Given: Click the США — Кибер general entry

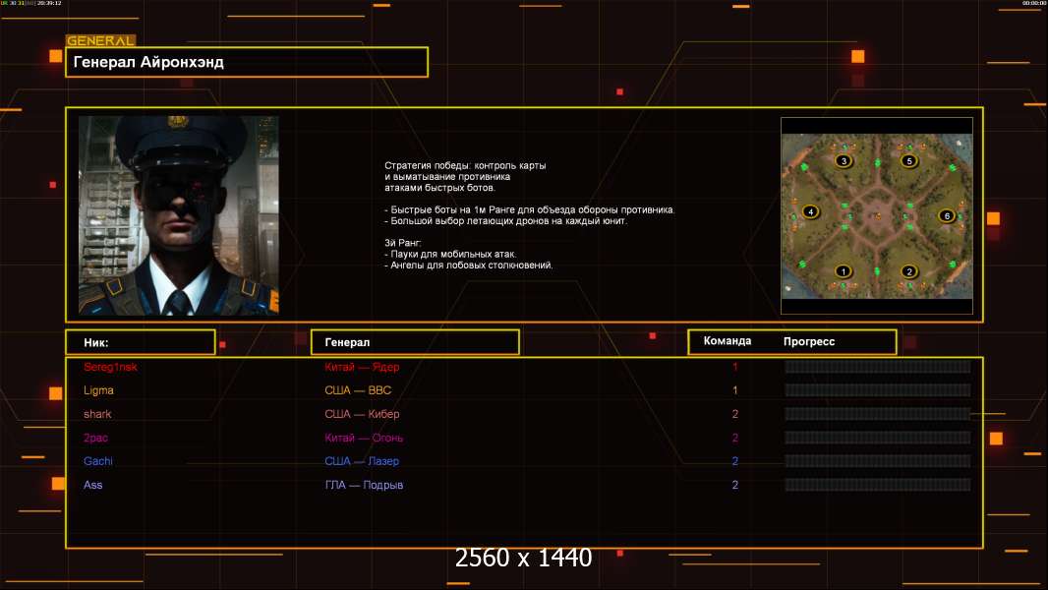Looking at the screenshot, I should tap(362, 414).
